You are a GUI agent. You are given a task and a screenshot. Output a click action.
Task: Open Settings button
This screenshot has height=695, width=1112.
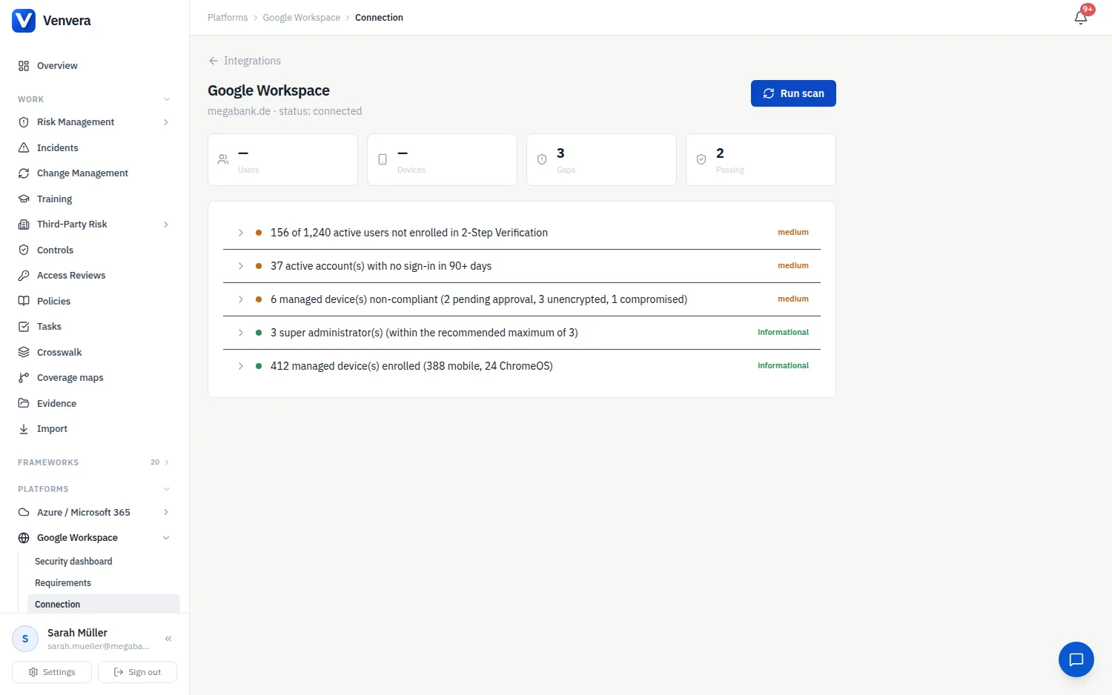click(x=52, y=672)
